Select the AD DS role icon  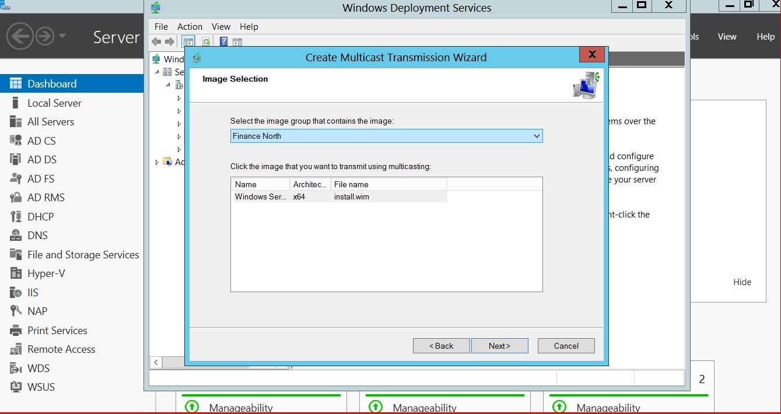click(x=16, y=159)
